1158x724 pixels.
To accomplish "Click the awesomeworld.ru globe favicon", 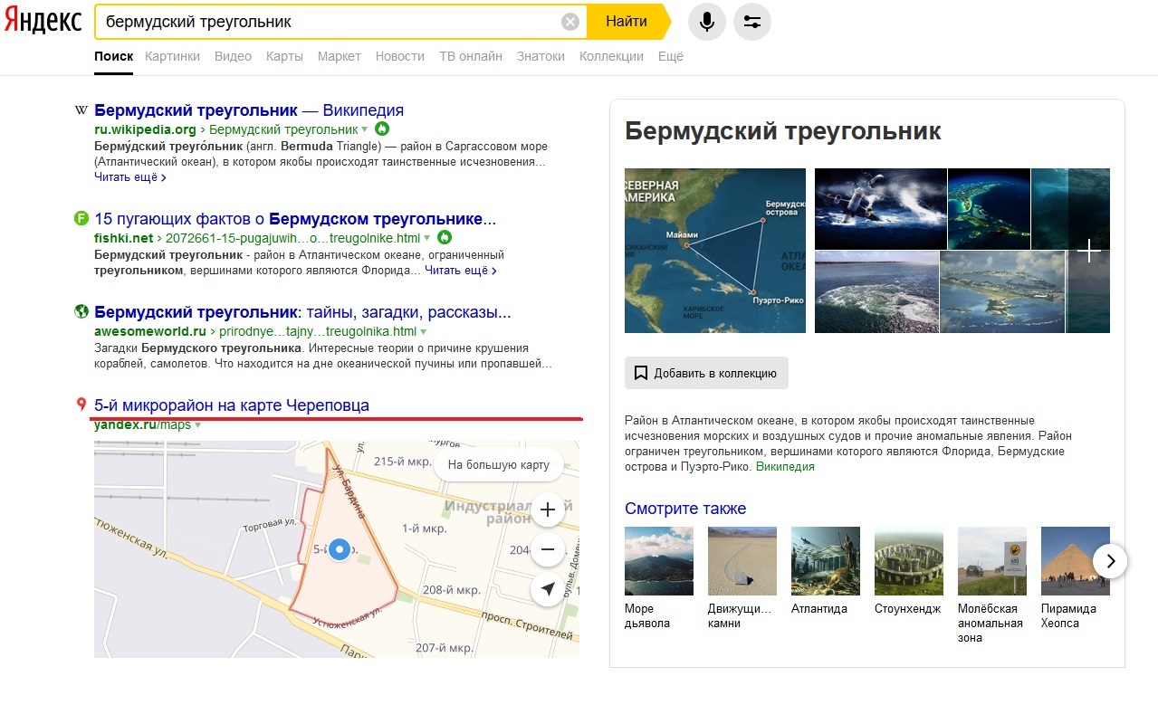I will point(81,312).
